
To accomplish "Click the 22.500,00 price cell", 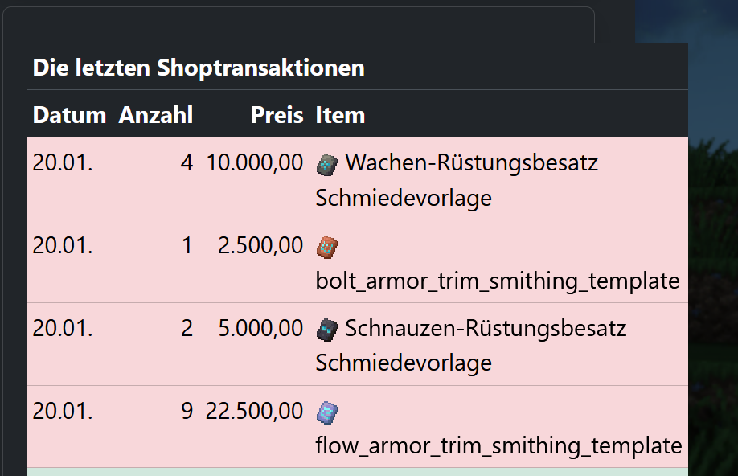I will point(255,411).
